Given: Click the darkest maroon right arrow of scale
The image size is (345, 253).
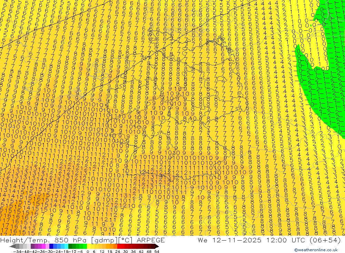Looking at the screenshot, I should [157, 246].
